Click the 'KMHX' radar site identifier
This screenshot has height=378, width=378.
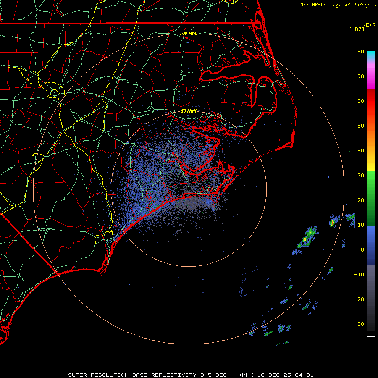(245, 375)
